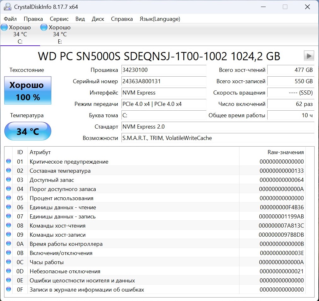Image resolution: width=319 pixels, height=301 pixels.
Task: Click status icon for Доступный запас row
Action: (x=9, y=180)
